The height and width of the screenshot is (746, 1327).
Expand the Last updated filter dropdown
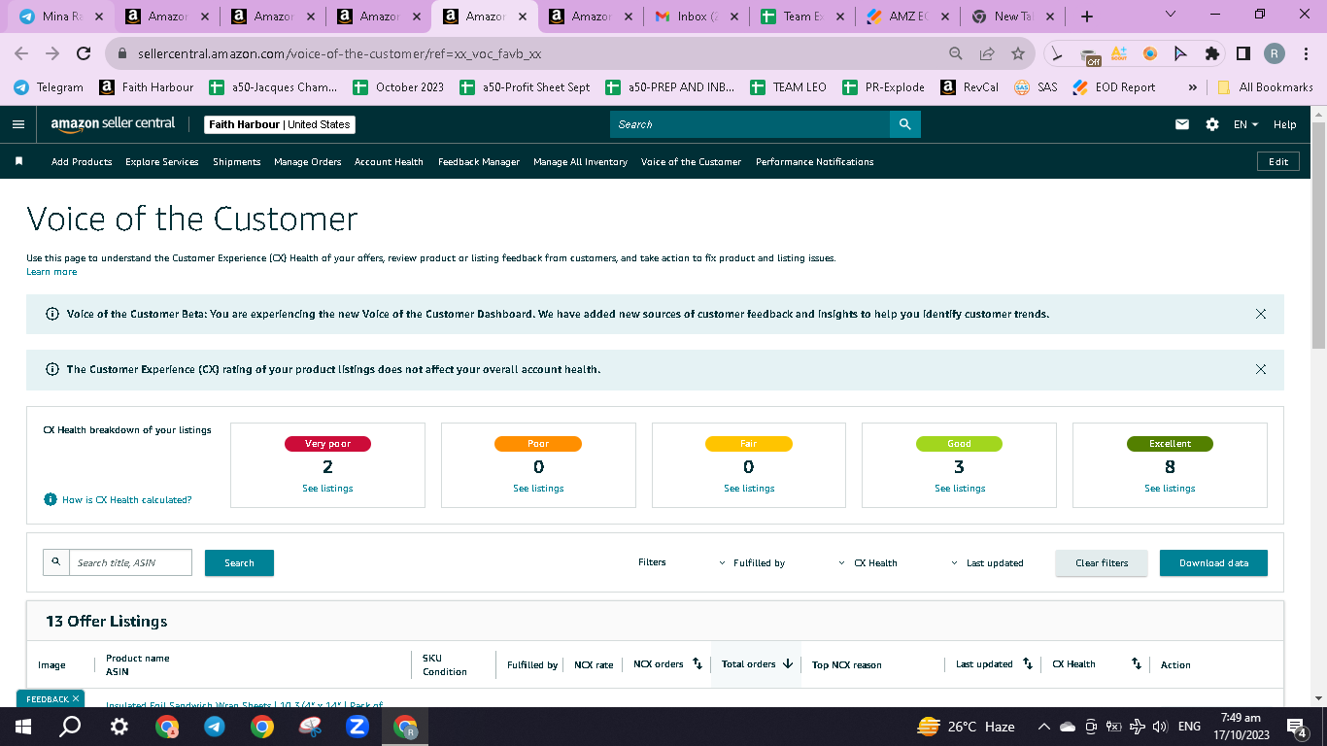(x=987, y=563)
